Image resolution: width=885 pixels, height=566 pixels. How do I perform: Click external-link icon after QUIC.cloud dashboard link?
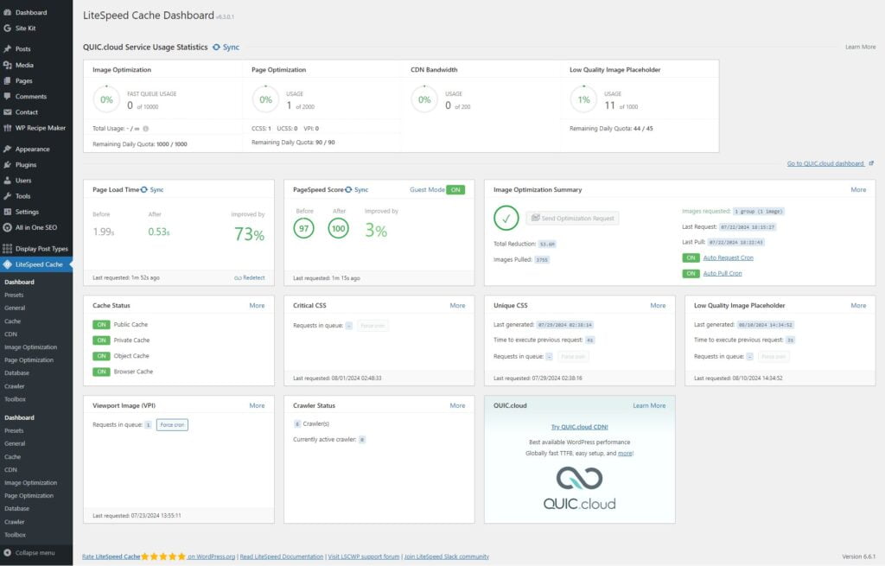coord(871,163)
